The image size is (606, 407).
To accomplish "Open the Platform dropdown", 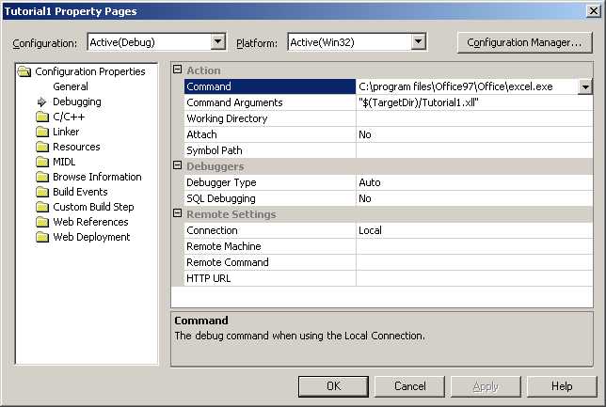I will tap(420, 42).
